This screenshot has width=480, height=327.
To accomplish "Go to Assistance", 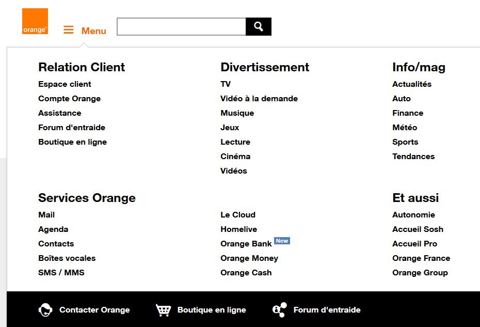I will tap(59, 113).
